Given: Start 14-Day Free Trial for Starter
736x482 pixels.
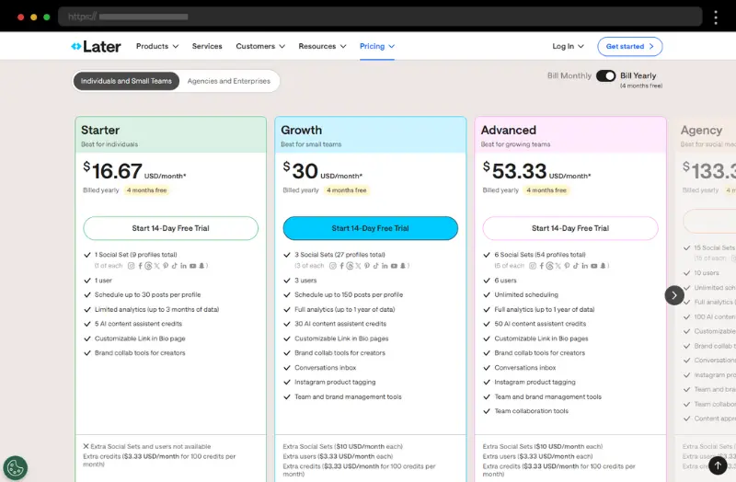Looking at the screenshot, I should pos(171,228).
